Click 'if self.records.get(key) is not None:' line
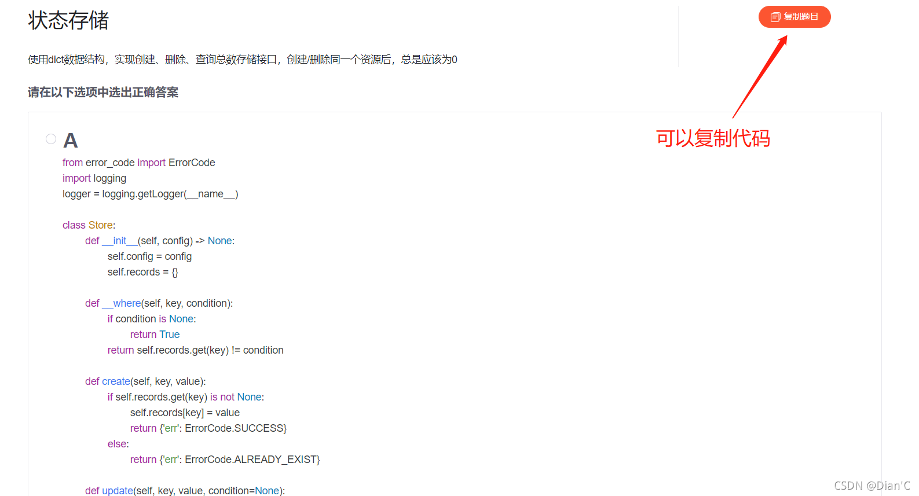This screenshot has height=496, width=919. point(186,397)
